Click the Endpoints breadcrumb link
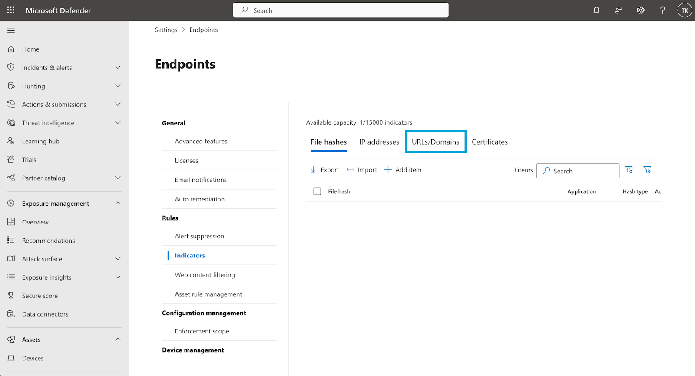695x376 pixels. [x=204, y=30]
